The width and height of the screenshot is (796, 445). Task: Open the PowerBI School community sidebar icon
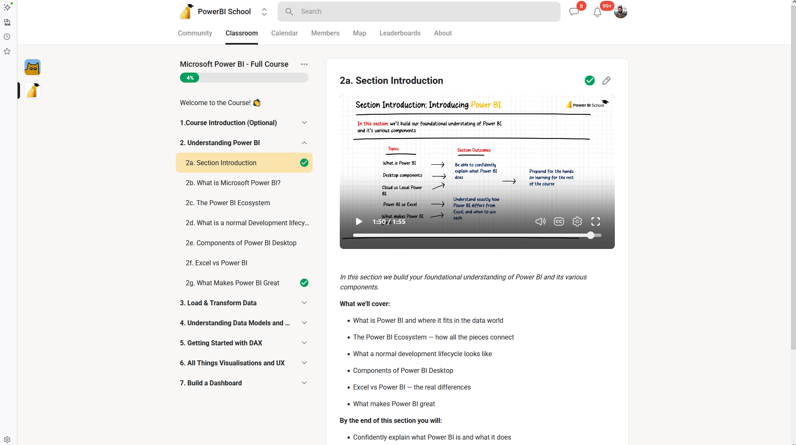33,91
